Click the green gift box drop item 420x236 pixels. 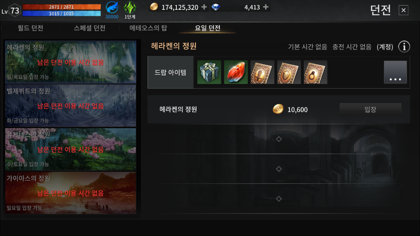click(x=209, y=72)
